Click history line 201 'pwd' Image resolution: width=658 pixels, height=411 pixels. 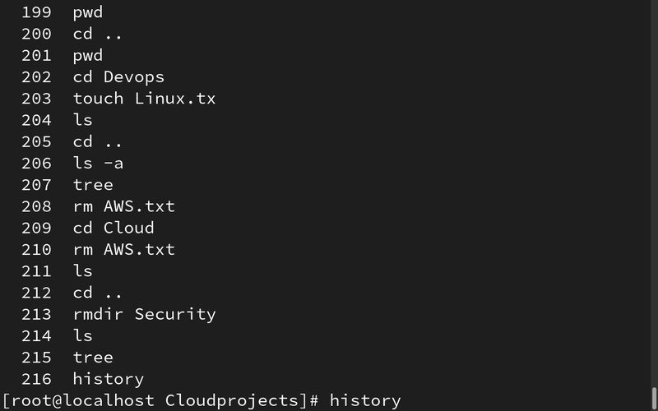[62, 55]
